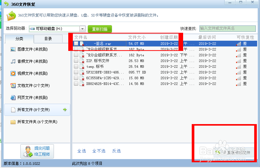Sort by 文件名 column header
The width and height of the screenshot is (260, 168).
click(81, 37)
